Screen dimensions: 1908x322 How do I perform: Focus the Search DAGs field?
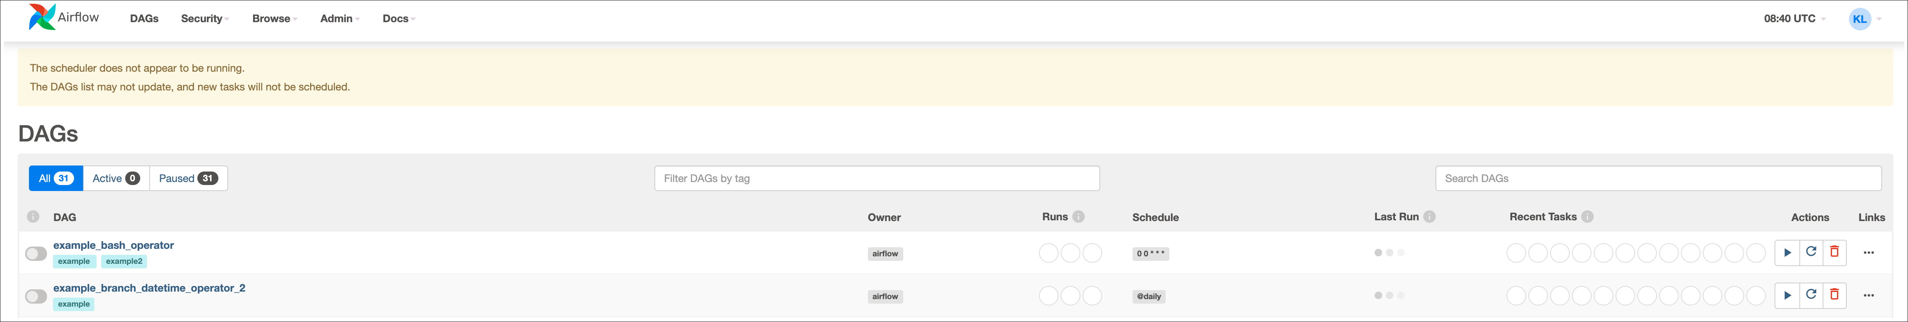point(1658,178)
